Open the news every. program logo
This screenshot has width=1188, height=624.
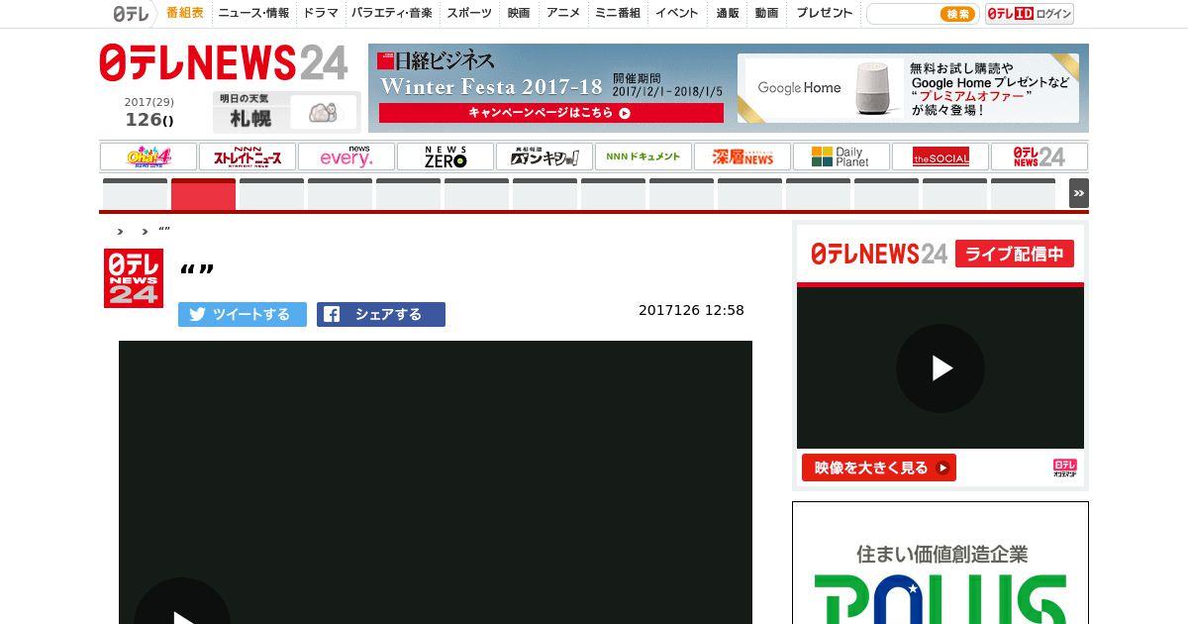pyautogui.click(x=346, y=156)
